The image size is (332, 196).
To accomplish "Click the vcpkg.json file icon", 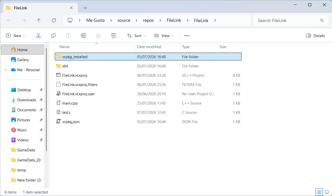I will tap(58, 122).
